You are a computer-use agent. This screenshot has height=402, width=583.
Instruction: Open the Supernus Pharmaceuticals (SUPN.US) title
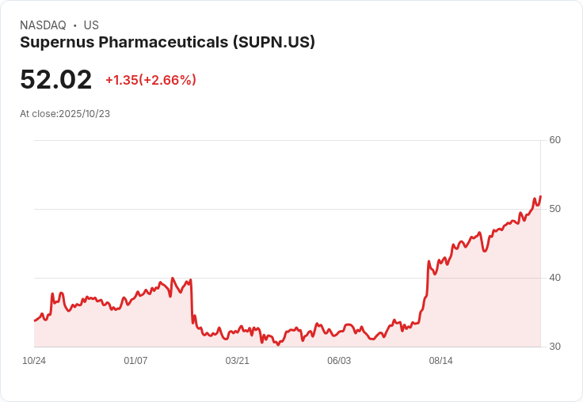[x=167, y=42]
